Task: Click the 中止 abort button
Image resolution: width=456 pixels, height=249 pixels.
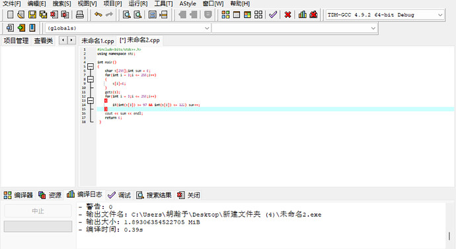Action: click(38, 211)
